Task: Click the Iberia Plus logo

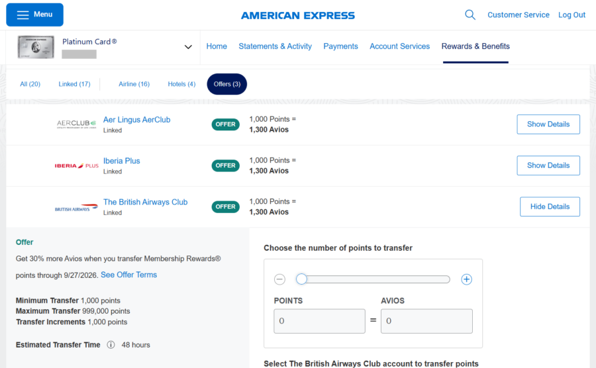Action: point(76,165)
